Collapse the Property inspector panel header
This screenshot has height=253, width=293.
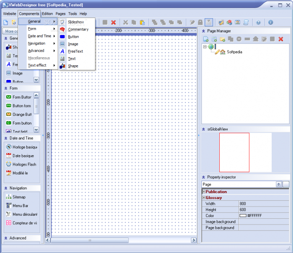(203, 177)
